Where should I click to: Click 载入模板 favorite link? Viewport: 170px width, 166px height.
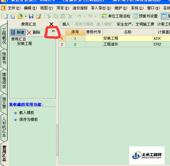tap(27, 112)
